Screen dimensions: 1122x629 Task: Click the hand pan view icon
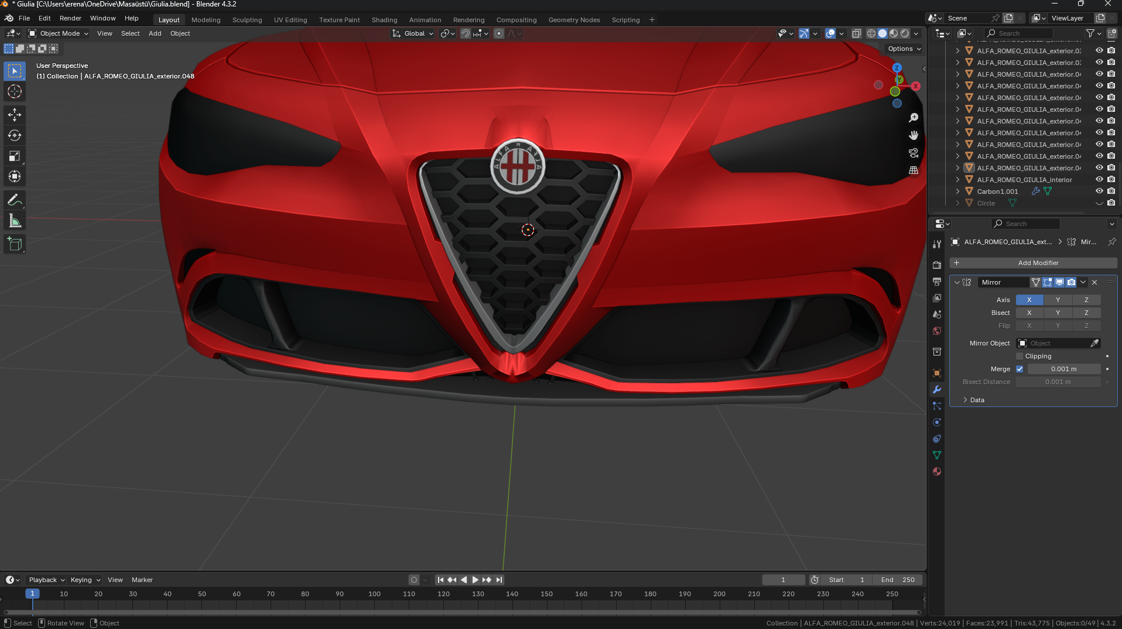coord(913,135)
